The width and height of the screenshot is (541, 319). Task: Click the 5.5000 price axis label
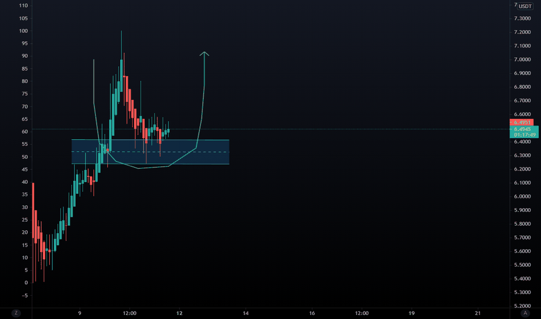[x=522, y=265]
